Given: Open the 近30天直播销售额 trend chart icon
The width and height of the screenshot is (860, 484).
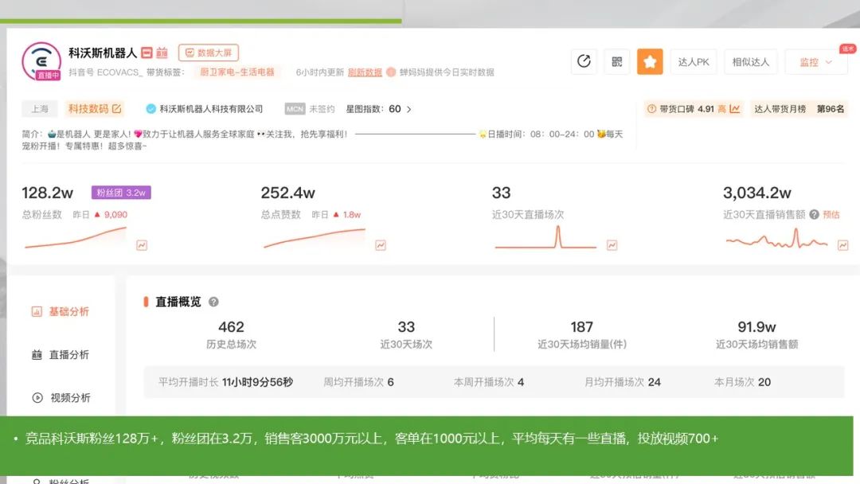Looking at the screenshot, I should click(843, 245).
